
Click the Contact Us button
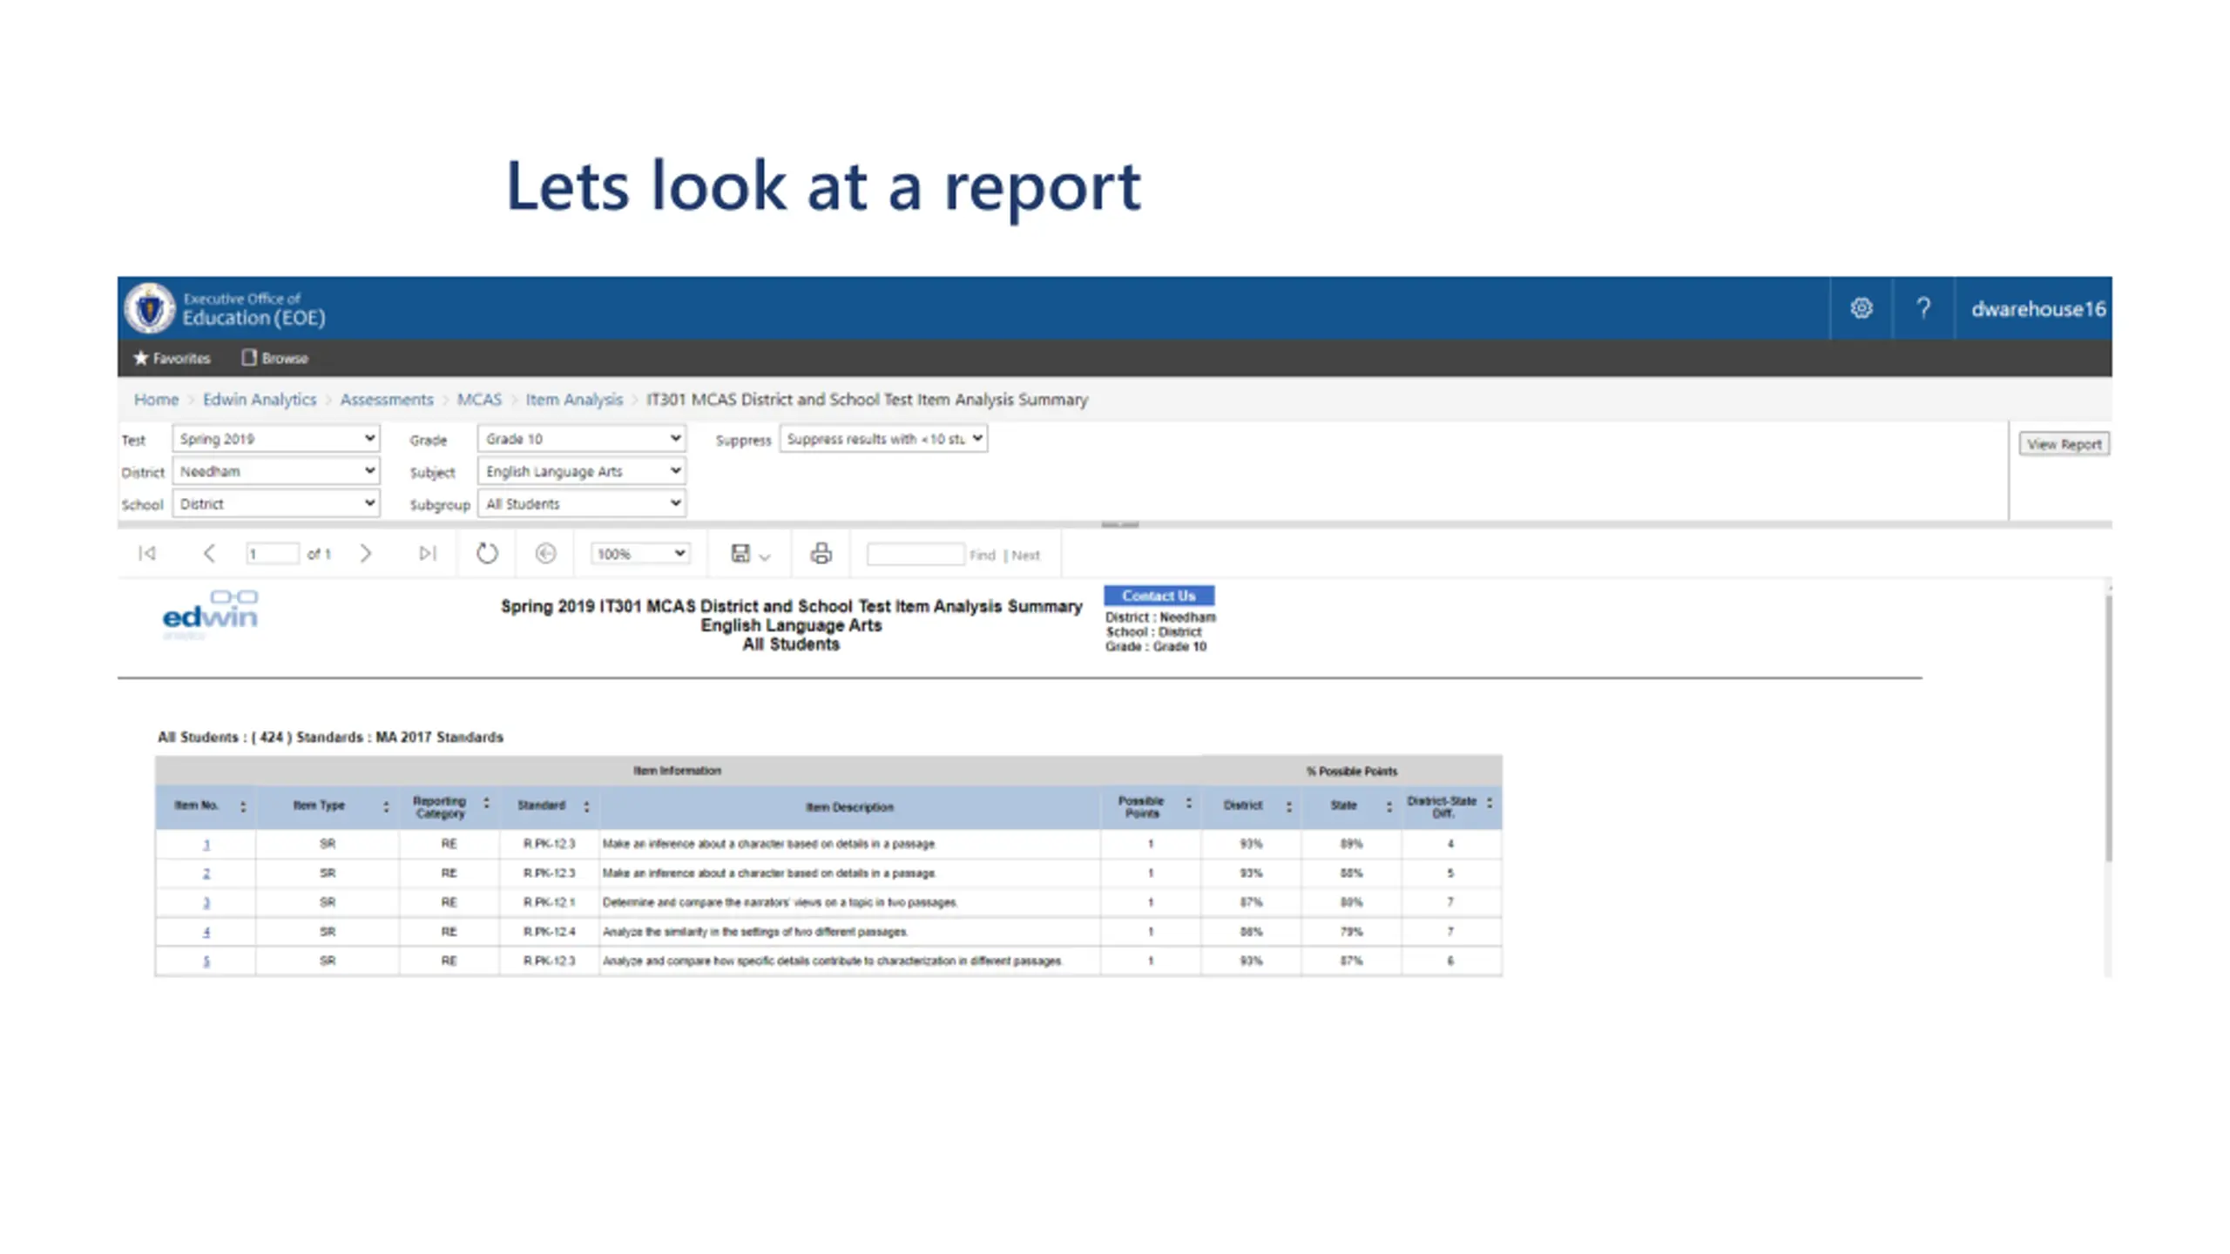[1159, 595]
